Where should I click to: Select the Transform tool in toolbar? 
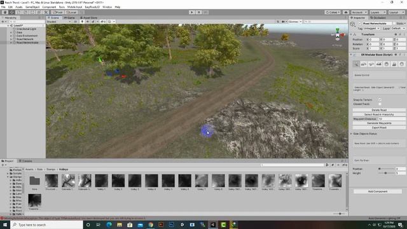coord(39,12)
